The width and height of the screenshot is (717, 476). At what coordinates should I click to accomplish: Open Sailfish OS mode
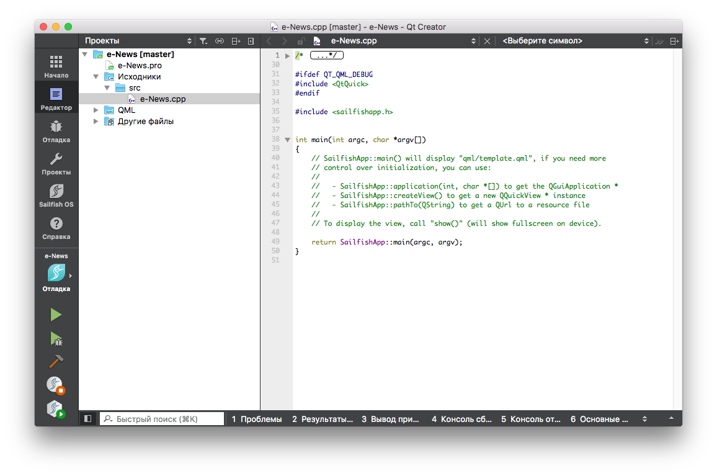(x=56, y=195)
